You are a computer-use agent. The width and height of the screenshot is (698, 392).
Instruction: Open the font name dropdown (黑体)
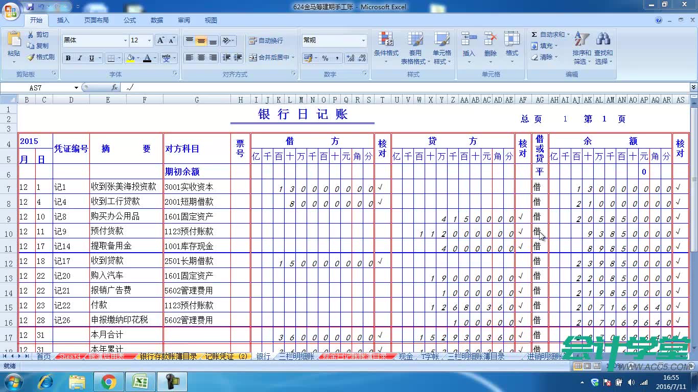125,40
